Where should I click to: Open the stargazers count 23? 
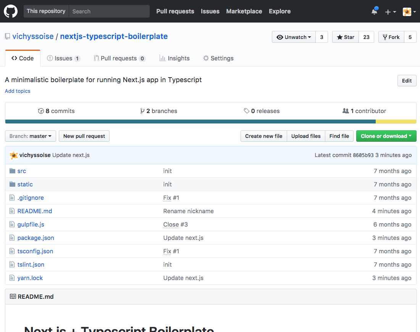(x=366, y=37)
